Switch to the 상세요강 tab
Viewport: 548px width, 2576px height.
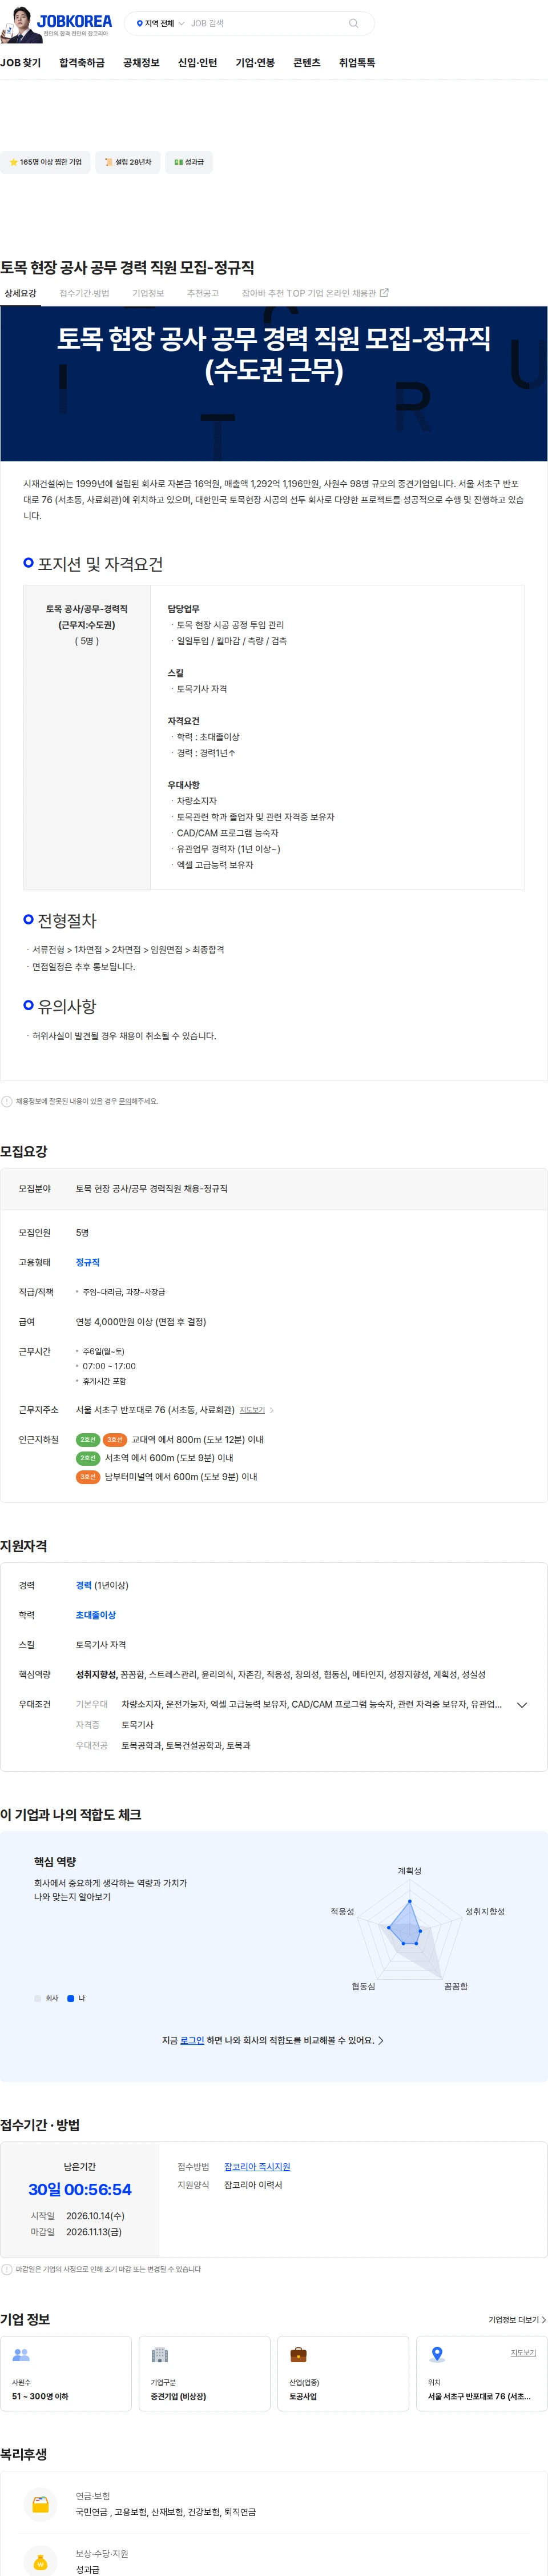click(20, 294)
